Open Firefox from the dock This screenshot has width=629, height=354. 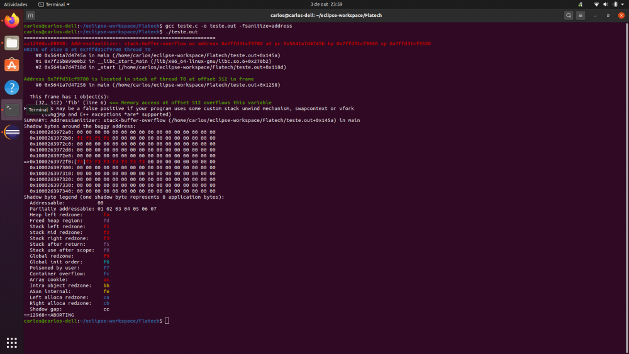[x=11, y=21]
